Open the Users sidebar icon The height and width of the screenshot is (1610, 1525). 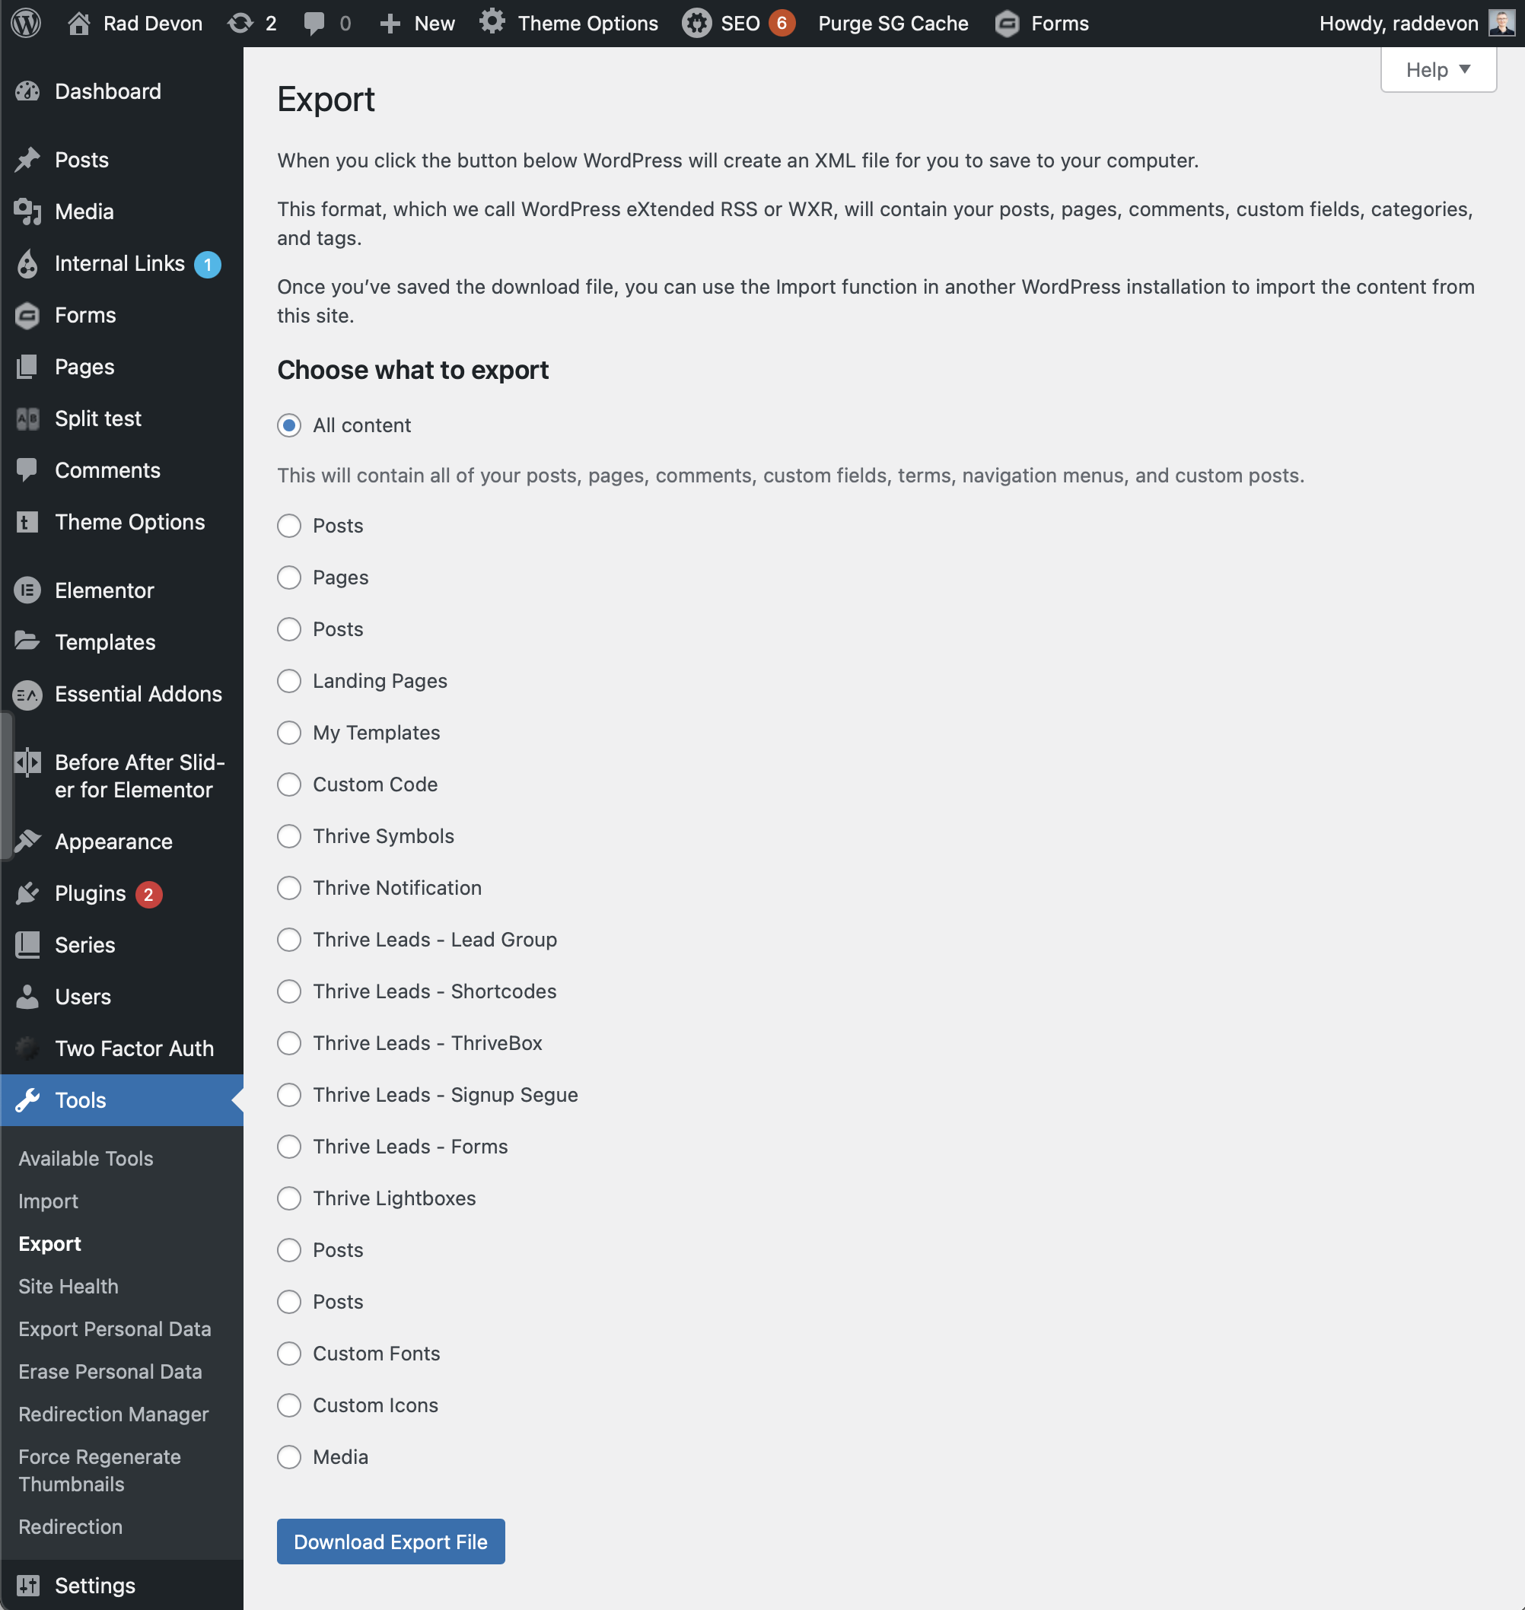27,997
